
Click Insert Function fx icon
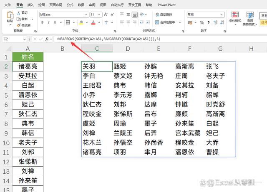(47, 39)
